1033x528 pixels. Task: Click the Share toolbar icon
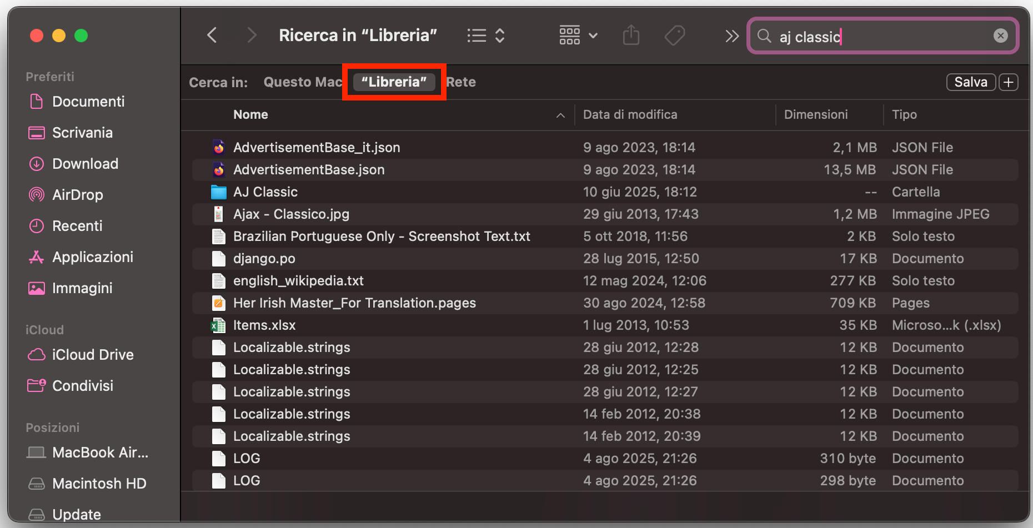tap(631, 36)
